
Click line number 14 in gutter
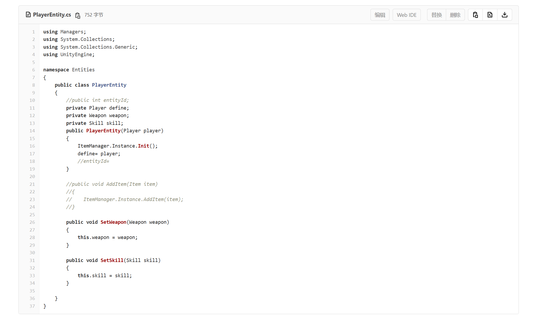click(32, 131)
